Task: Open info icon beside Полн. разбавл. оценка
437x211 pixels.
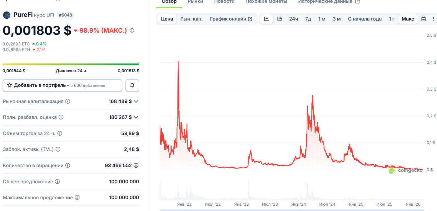Action: click(x=61, y=117)
